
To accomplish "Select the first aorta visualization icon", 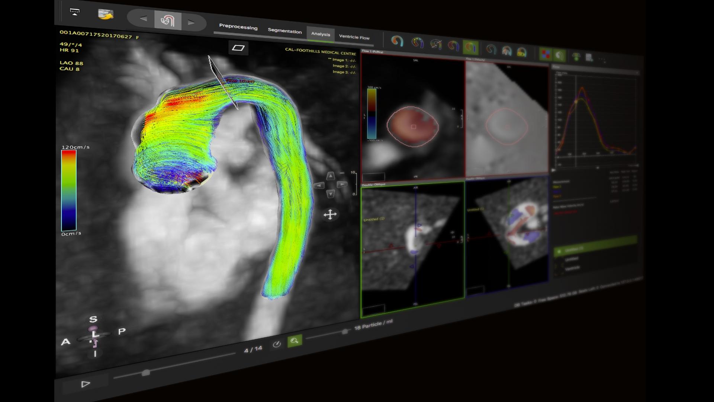I will [397, 41].
